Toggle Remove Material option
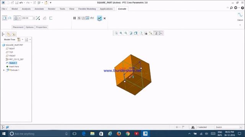Viewport: 245px width, 137px height. pos(44,18)
